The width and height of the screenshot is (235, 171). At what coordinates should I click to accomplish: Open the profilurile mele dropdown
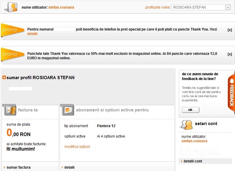point(201,7)
